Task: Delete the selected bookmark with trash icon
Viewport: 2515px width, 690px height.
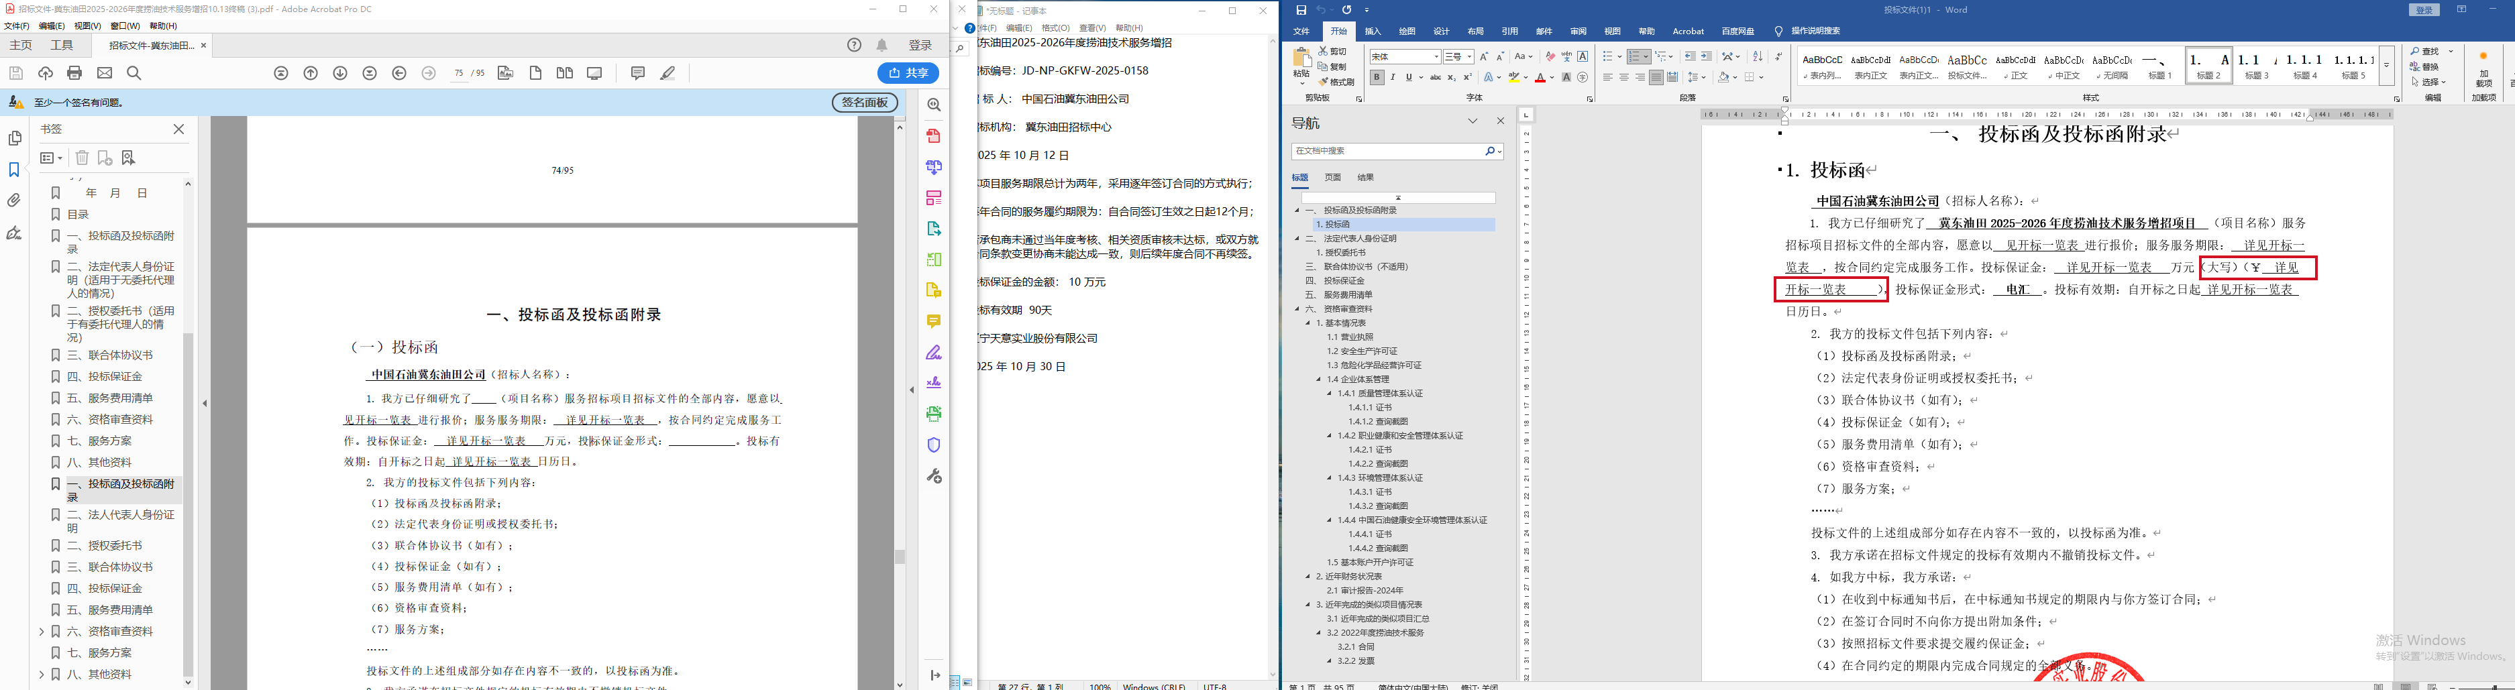Action: point(82,158)
